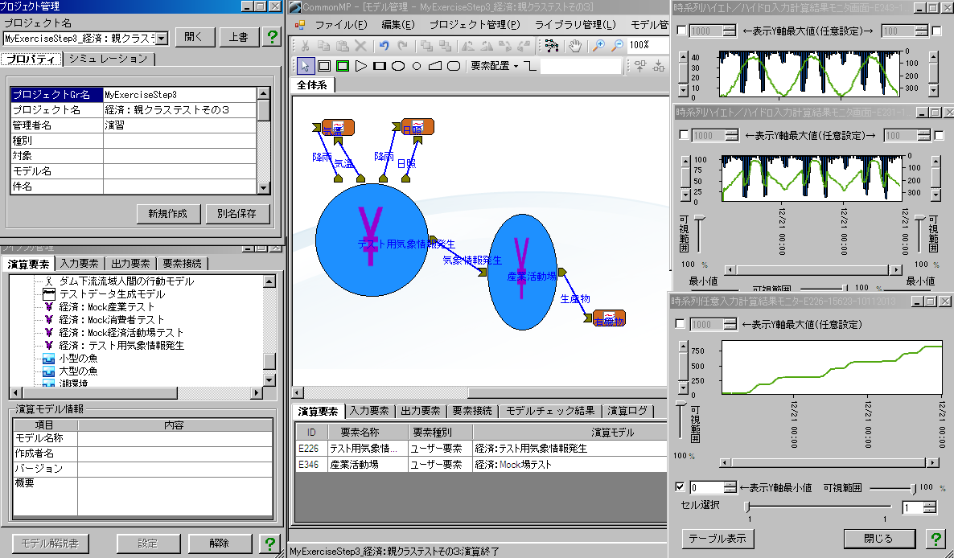954x558 pixels.
Task: Check the Y-axis max checkbox in bottom monitor
Action: tap(681, 324)
